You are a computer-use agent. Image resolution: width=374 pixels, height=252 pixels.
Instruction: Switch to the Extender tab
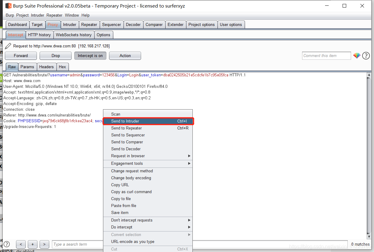(176, 24)
